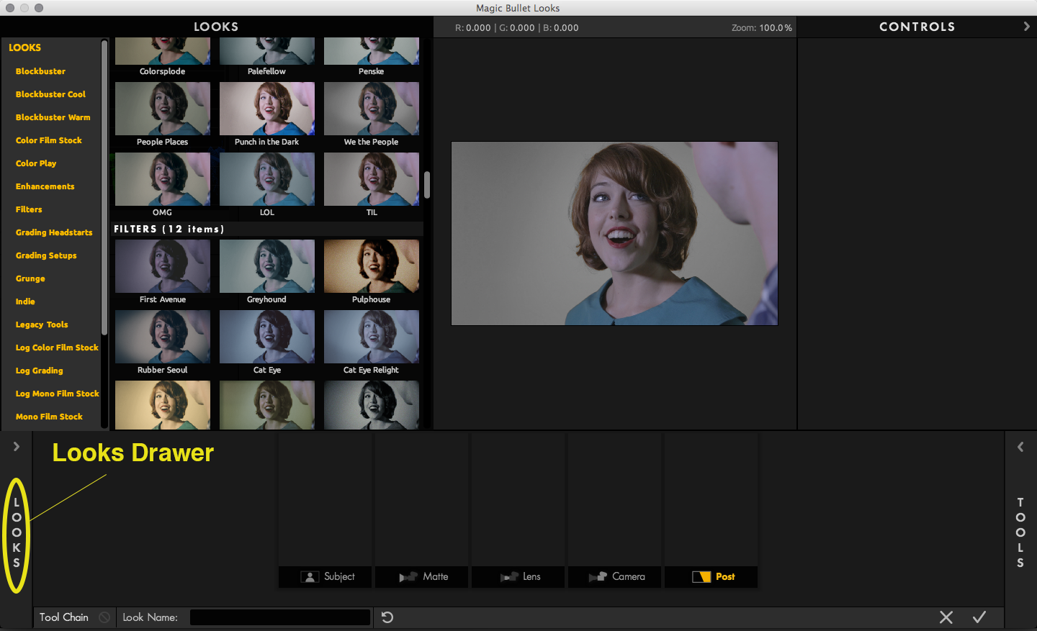Open the Blockbuster looks category
This screenshot has width=1037, height=631.
click(40, 71)
